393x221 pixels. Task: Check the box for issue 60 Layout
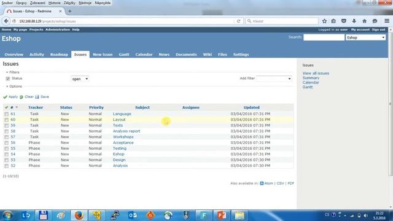7,120
